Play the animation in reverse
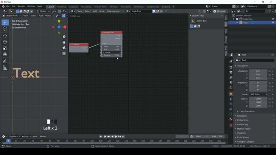276x155 pixels. point(112,136)
